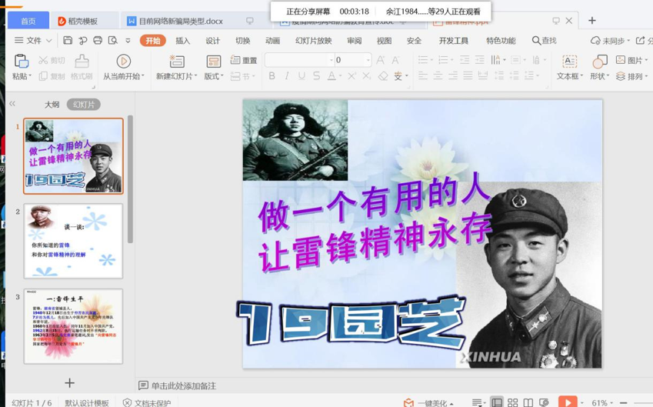
Task: Switch to the 插入 ribbon tab
Action: pos(182,41)
